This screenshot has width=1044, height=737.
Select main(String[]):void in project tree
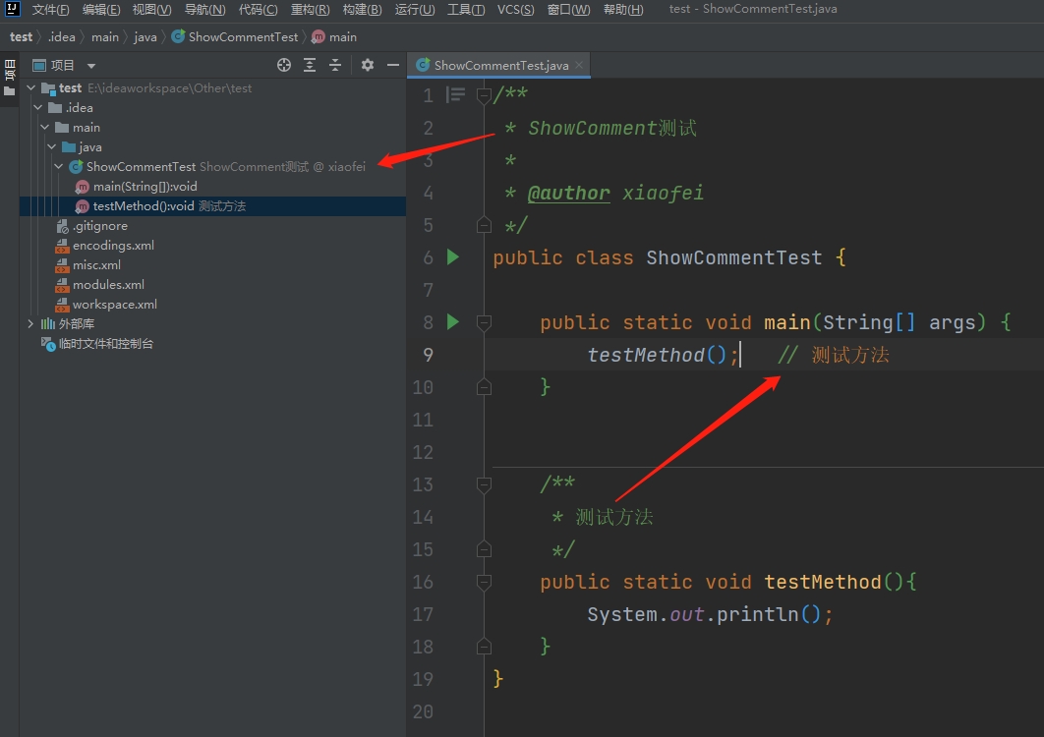[145, 187]
